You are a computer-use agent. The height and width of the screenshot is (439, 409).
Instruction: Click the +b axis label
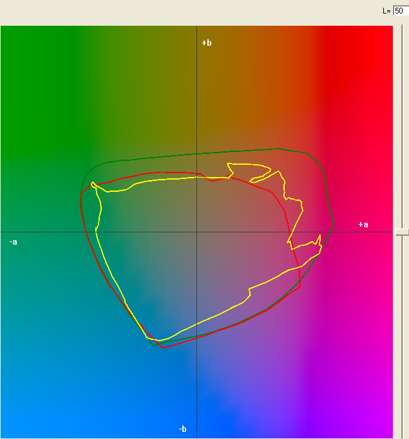(207, 43)
